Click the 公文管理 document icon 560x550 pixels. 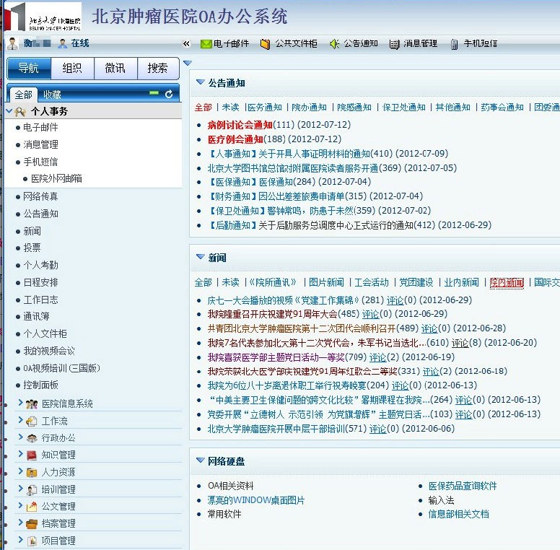[32, 507]
